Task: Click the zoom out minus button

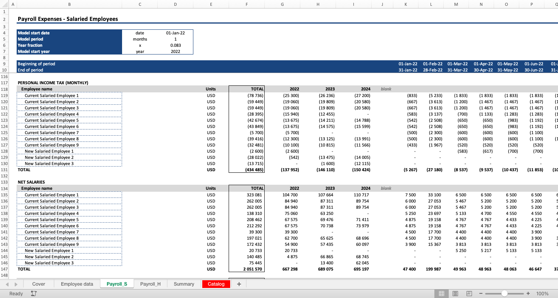Action: [x=481, y=294]
